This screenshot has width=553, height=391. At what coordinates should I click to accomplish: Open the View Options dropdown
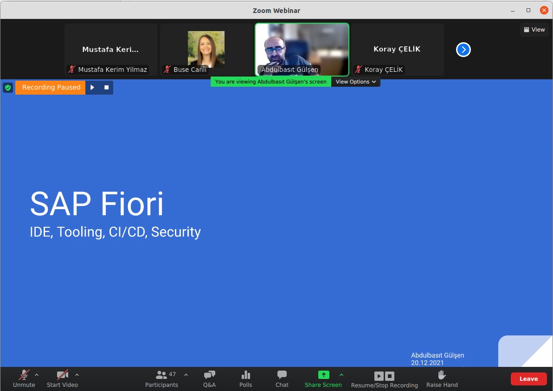point(355,82)
